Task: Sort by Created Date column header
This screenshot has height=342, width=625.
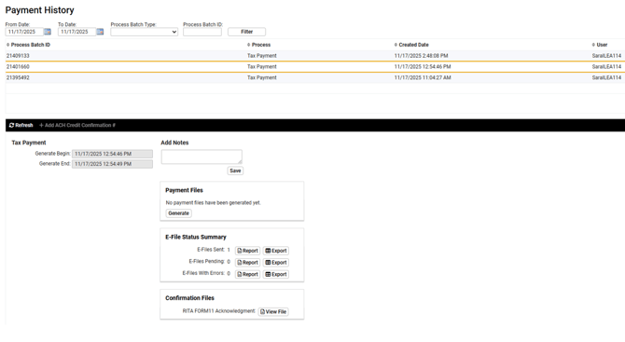Action: coord(411,45)
